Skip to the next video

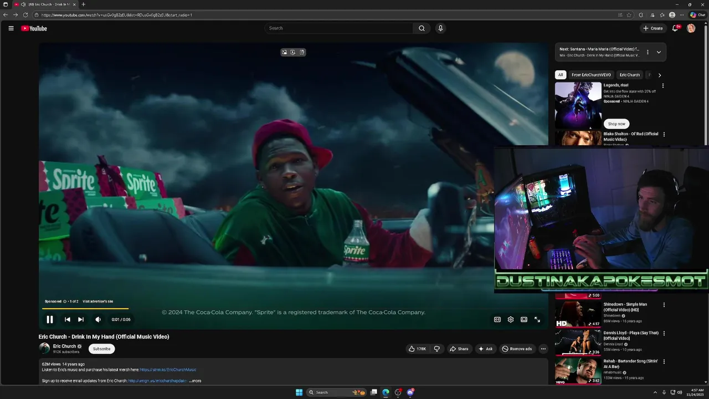pyautogui.click(x=81, y=319)
